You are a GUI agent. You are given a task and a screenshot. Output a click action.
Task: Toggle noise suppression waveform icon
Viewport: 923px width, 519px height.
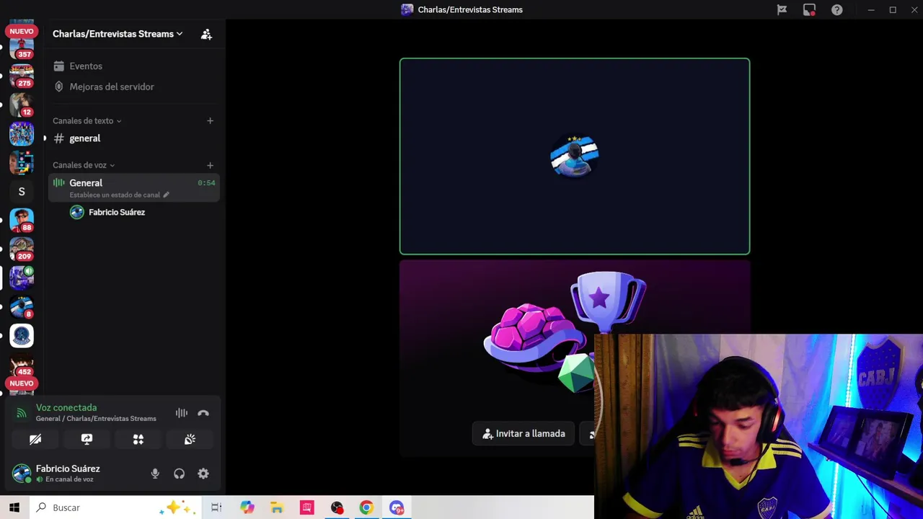click(x=182, y=413)
